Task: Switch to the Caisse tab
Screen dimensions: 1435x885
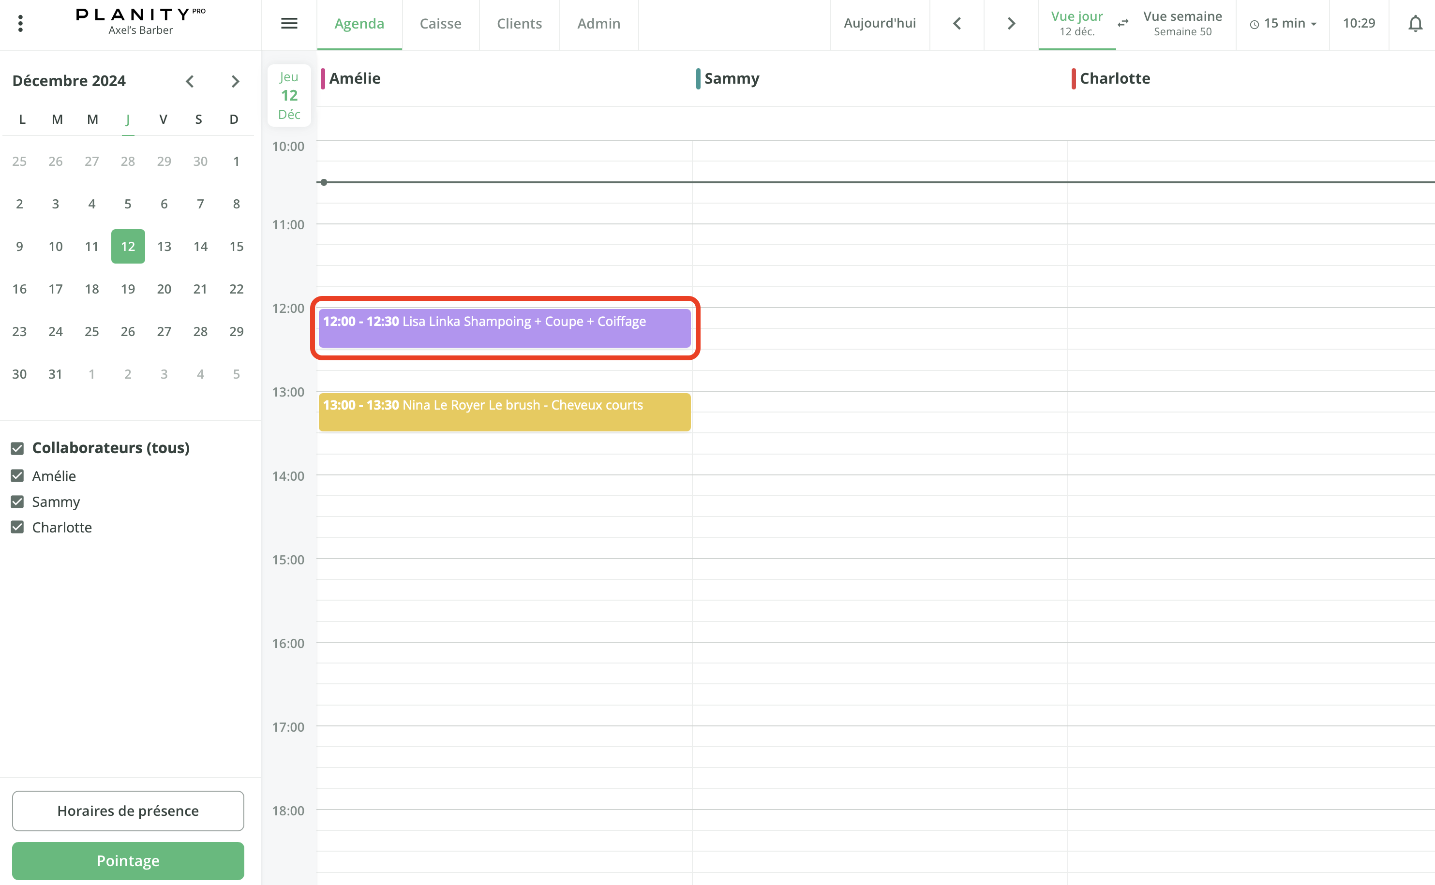Action: tap(440, 23)
